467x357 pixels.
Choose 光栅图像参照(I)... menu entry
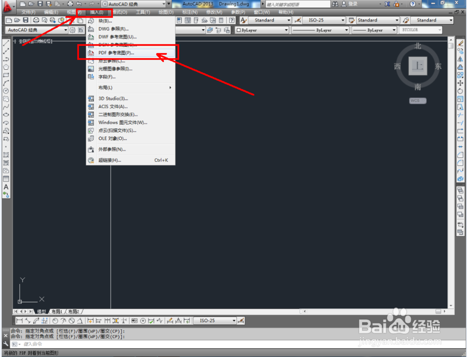click(130, 69)
